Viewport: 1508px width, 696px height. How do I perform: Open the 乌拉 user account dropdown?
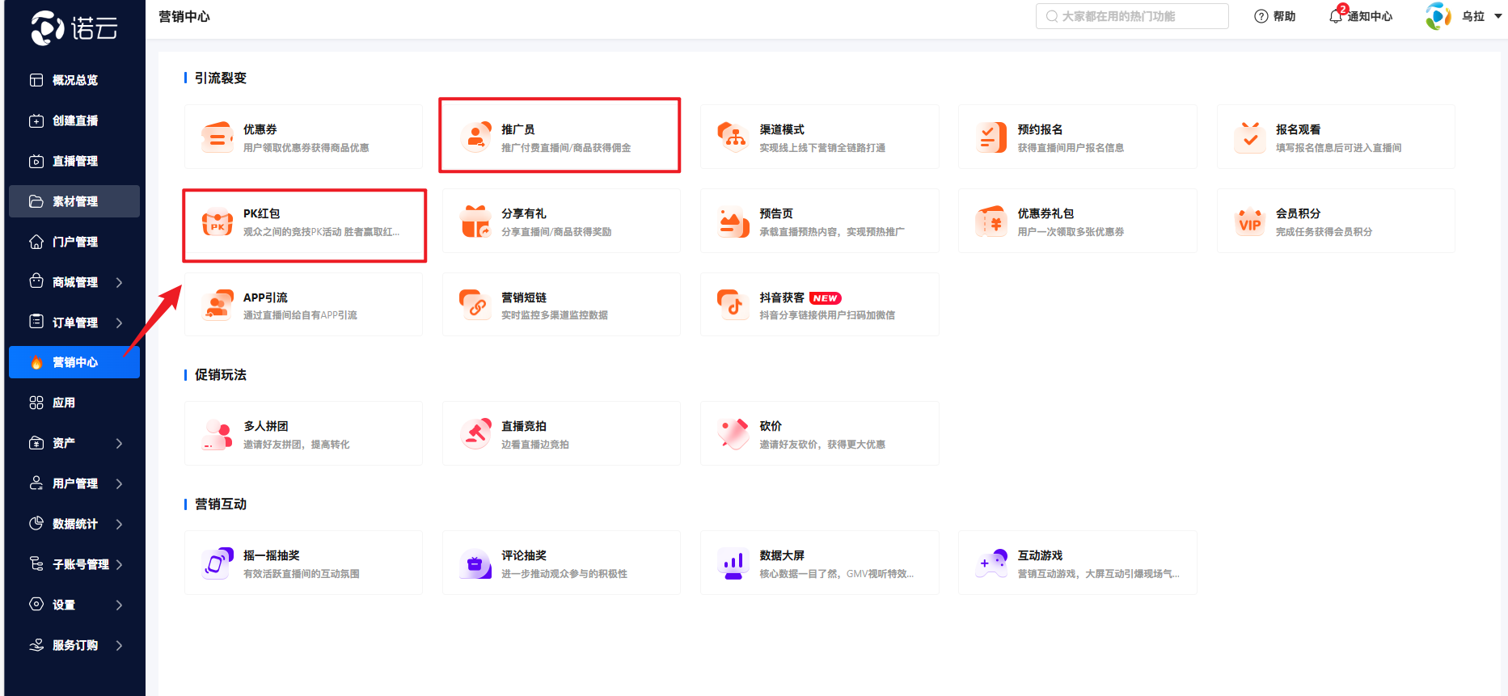[x=1496, y=16]
